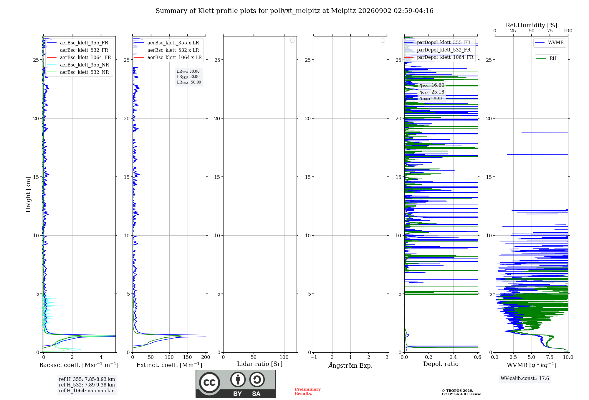Click the 'WVMR [g*kg⁻¹]' bottom axis label

pos(532,365)
